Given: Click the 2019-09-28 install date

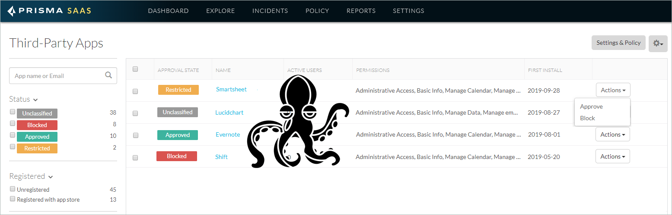Looking at the screenshot, I should pyautogui.click(x=544, y=90).
